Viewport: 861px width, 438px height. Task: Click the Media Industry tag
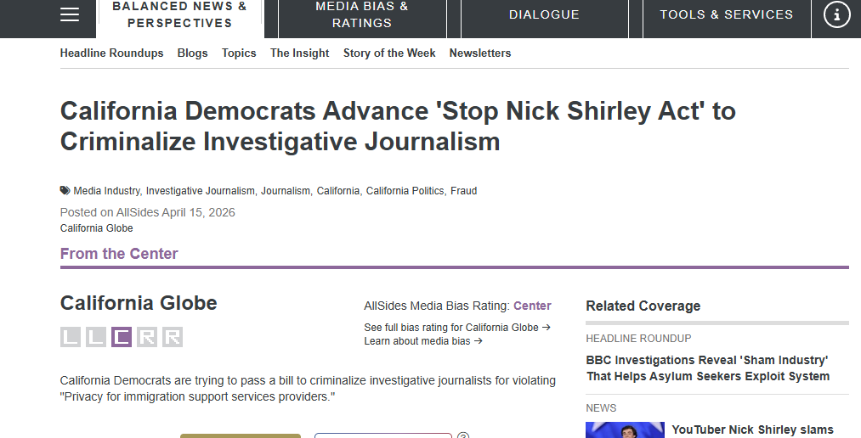pos(106,191)
